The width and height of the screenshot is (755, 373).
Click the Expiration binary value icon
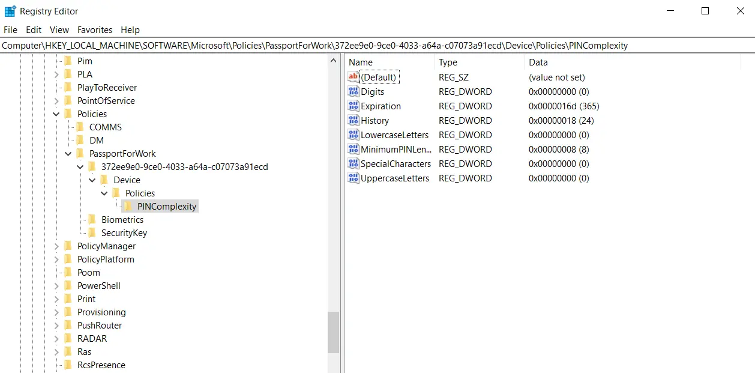(352, 106)
